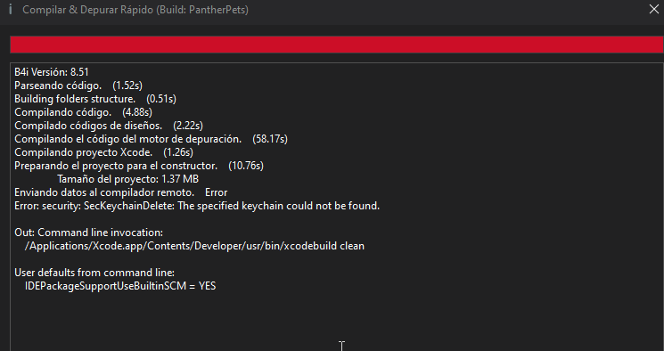Click the xcodebuild clean path line

click(x=194, y=246)
